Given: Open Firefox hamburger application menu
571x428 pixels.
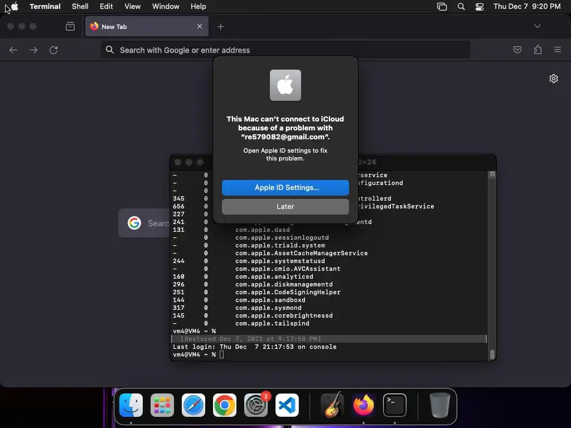Looking at the screenshot, I should 558,50.
